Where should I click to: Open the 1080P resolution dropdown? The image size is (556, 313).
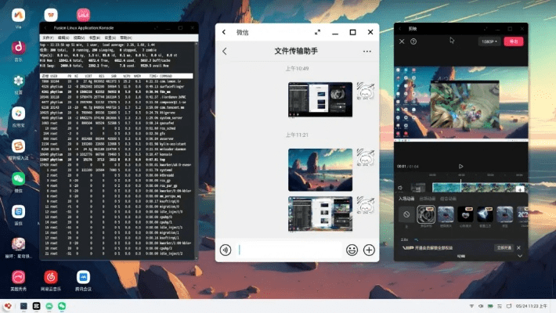(489, 41)
